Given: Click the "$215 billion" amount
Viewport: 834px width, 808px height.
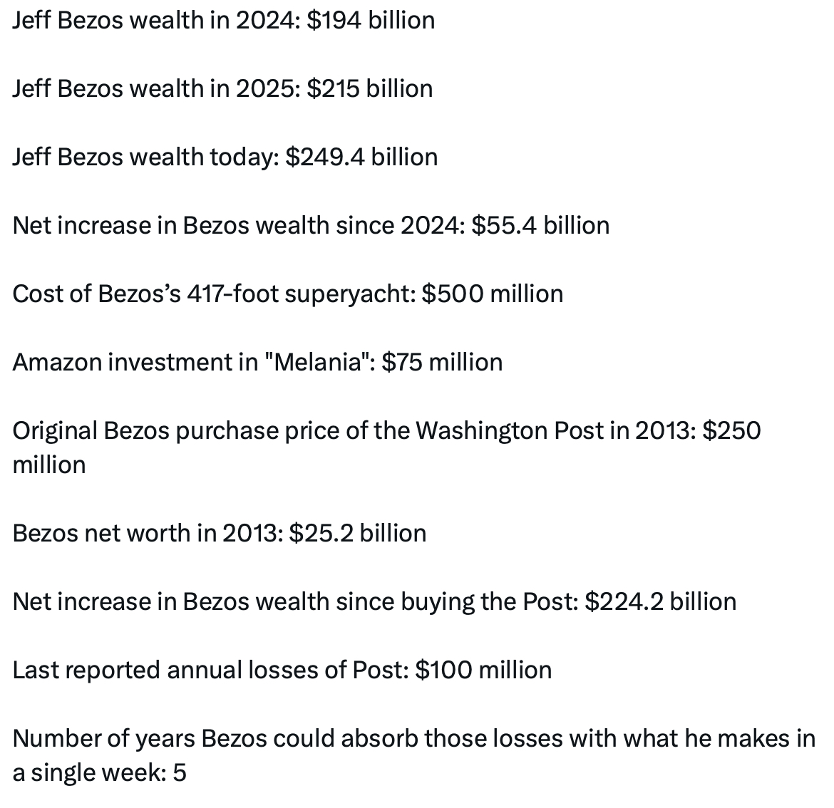Looking at the screenshot, I should (369, 88).
